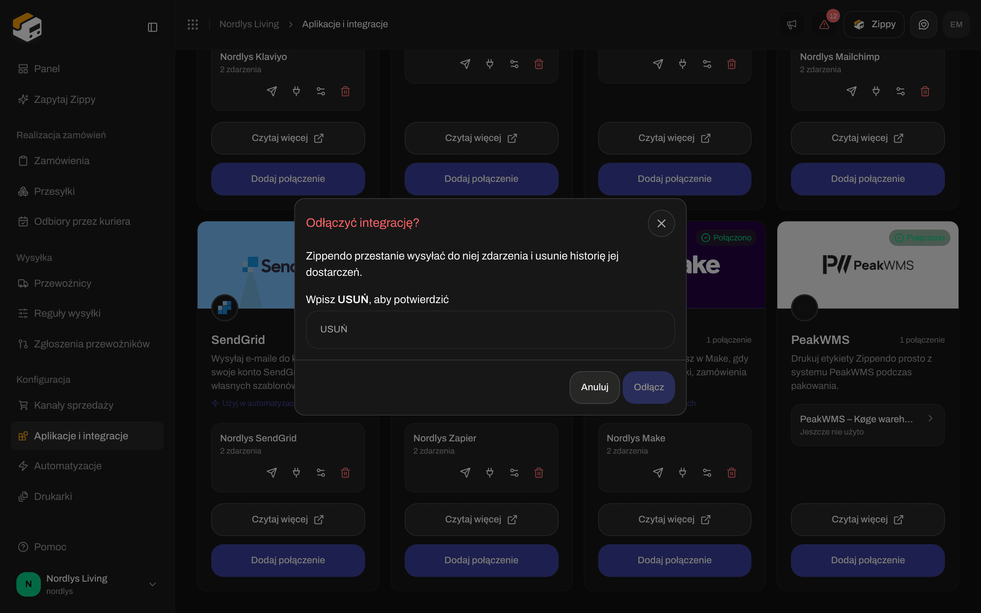Open the alerts warning icon with badge 12

pyautogui.click(x=824, y=25)
